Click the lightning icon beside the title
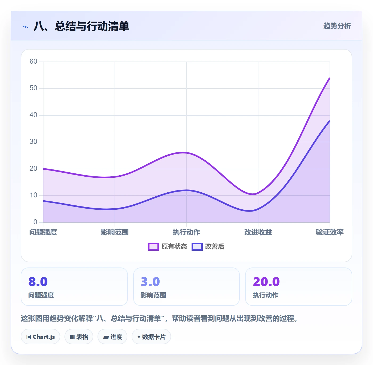This screenshot has width=373, height=365. click(x=25, y=27)
